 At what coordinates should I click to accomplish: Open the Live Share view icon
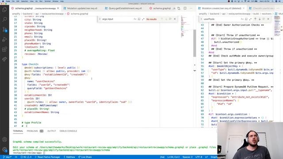(x=4, y=59)
